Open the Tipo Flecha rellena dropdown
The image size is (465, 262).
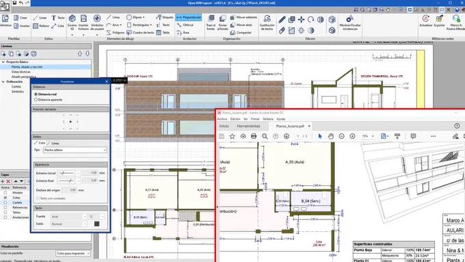click(75, 150)
